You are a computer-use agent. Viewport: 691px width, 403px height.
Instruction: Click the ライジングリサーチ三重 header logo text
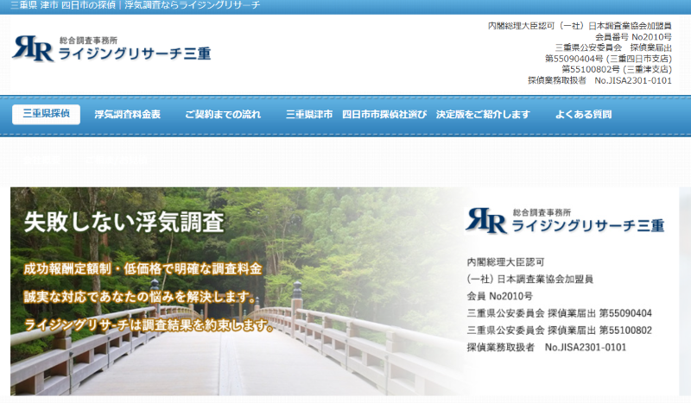tap(132, 54)
